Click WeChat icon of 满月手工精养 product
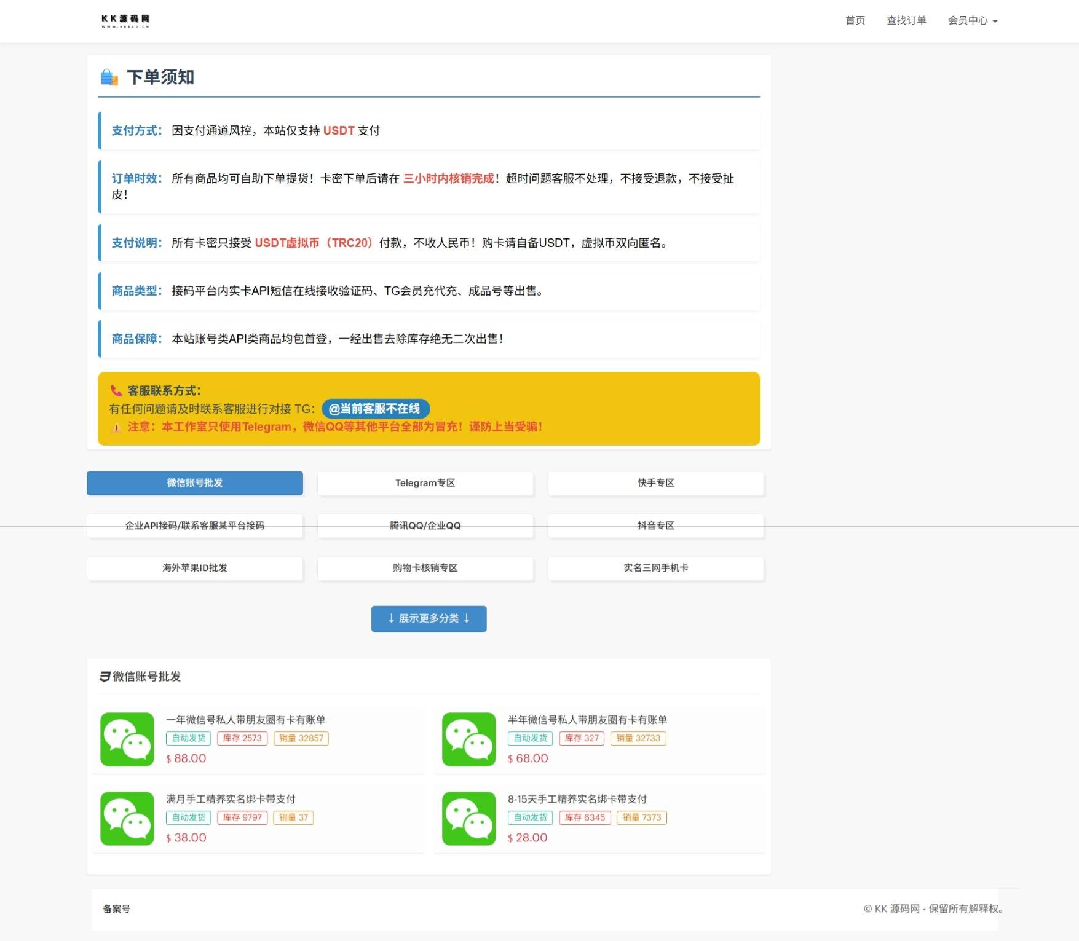The image size is (1079, 941). 127,819
